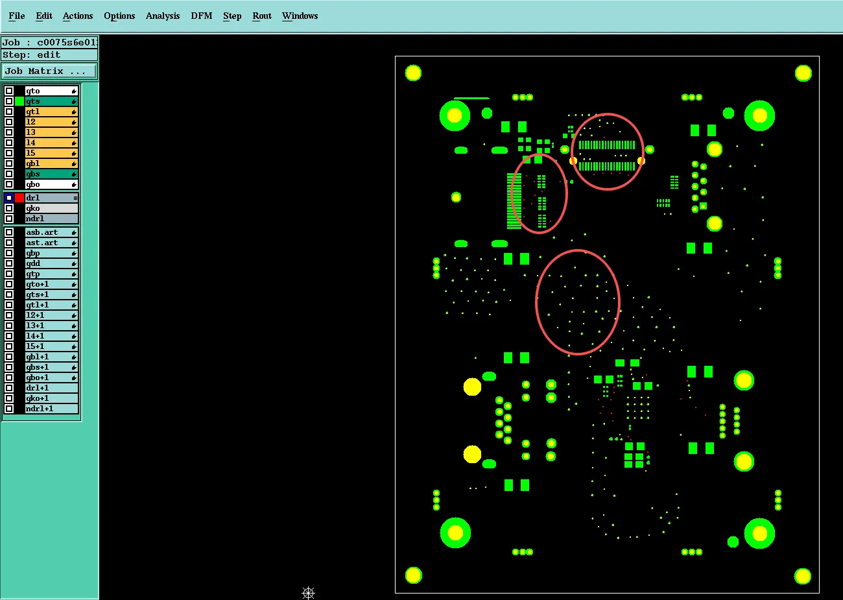Enable the l3 layer checkbox
Viewport: 843px width, 600px height.
pyautogui.click(x=9, y=133)
